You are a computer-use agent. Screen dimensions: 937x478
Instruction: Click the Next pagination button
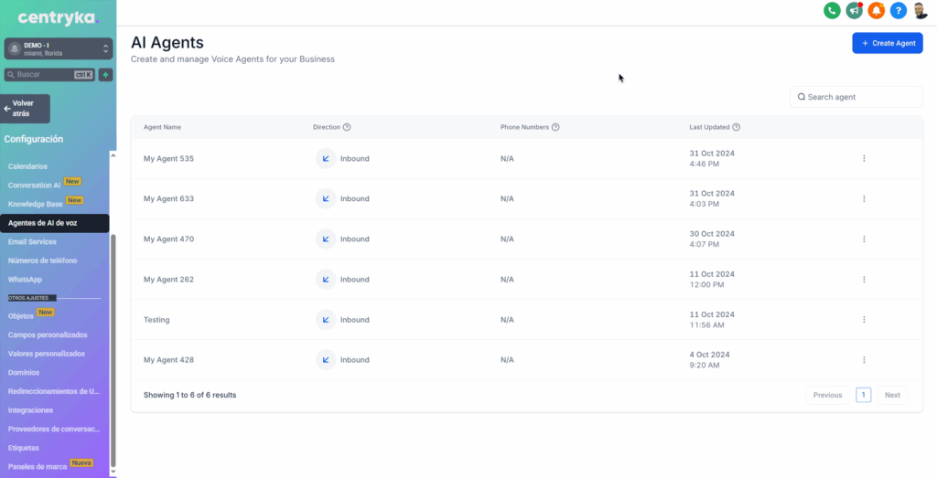891,395
